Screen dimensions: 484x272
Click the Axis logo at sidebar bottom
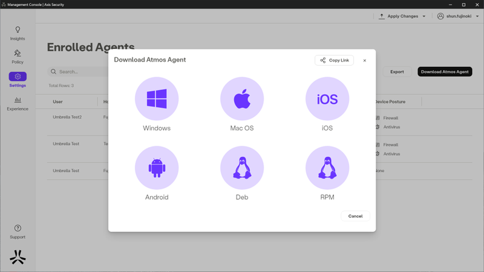(x=18, y=257)
